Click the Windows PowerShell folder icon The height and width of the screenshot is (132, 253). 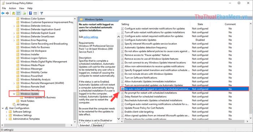18,76
